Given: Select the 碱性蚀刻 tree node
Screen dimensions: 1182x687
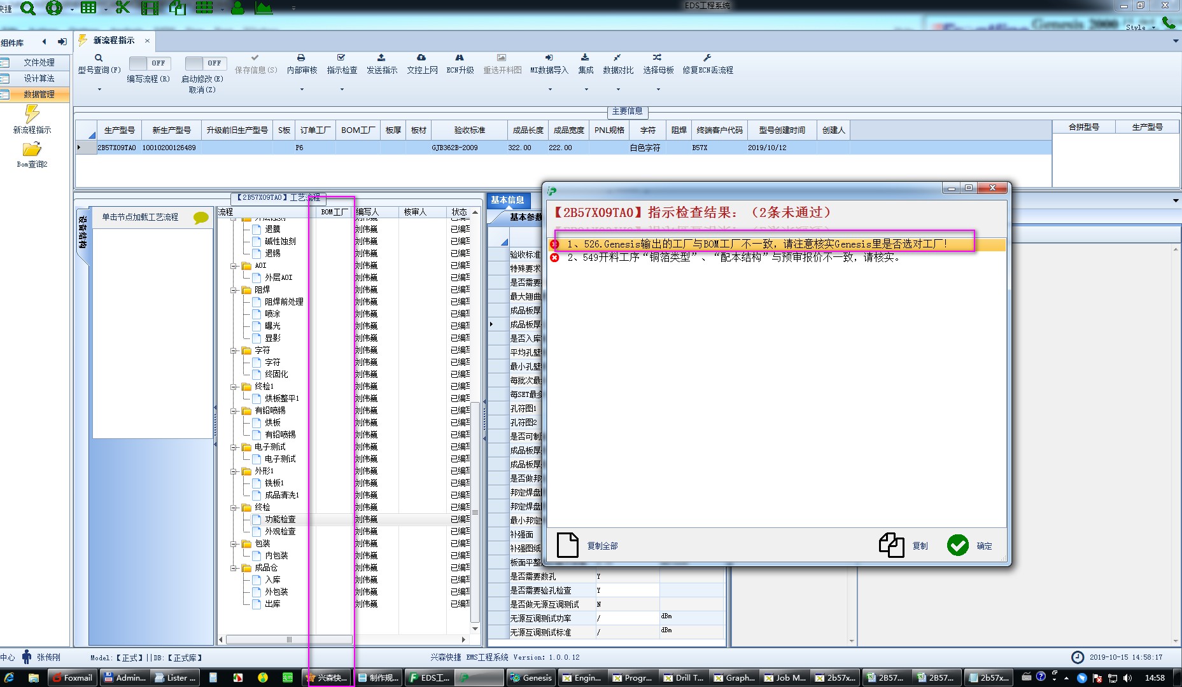Looking at the screenshot, I should point(280,242).
